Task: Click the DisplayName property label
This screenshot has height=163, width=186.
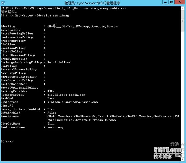Action: (x=10, y=123)
